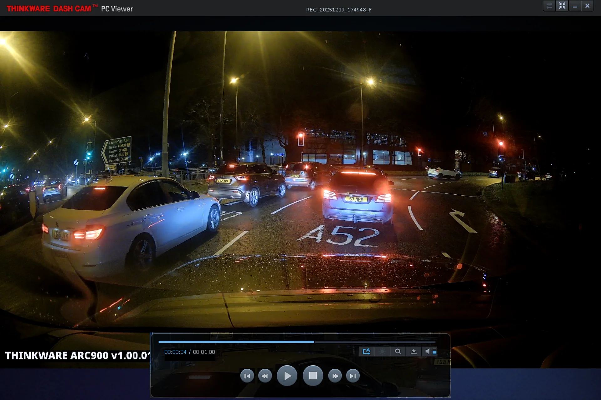Skip to the next file
This screenshot has height=400, width=601.
353,376
